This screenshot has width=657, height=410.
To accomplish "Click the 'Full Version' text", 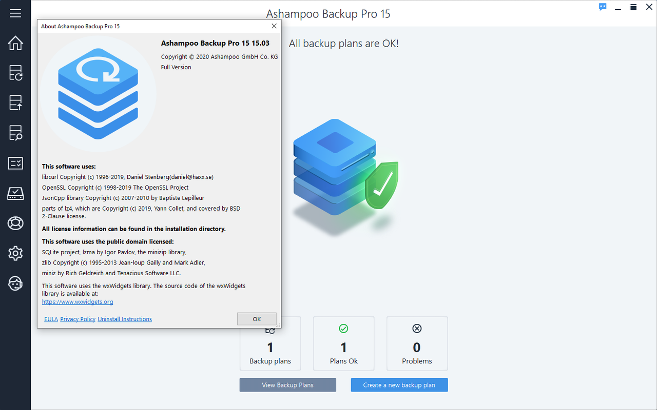I will point(176,67).
